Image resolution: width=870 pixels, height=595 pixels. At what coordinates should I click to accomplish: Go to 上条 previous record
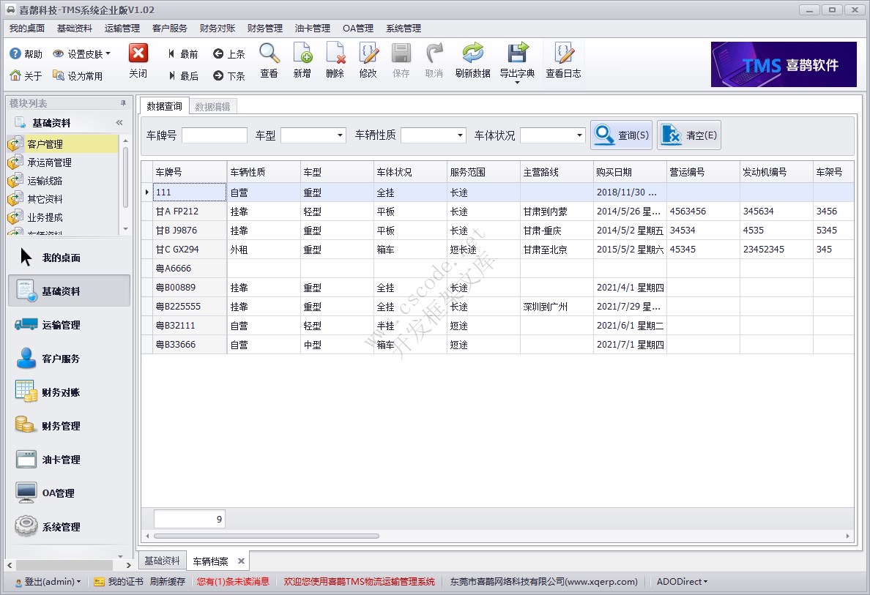228,53
